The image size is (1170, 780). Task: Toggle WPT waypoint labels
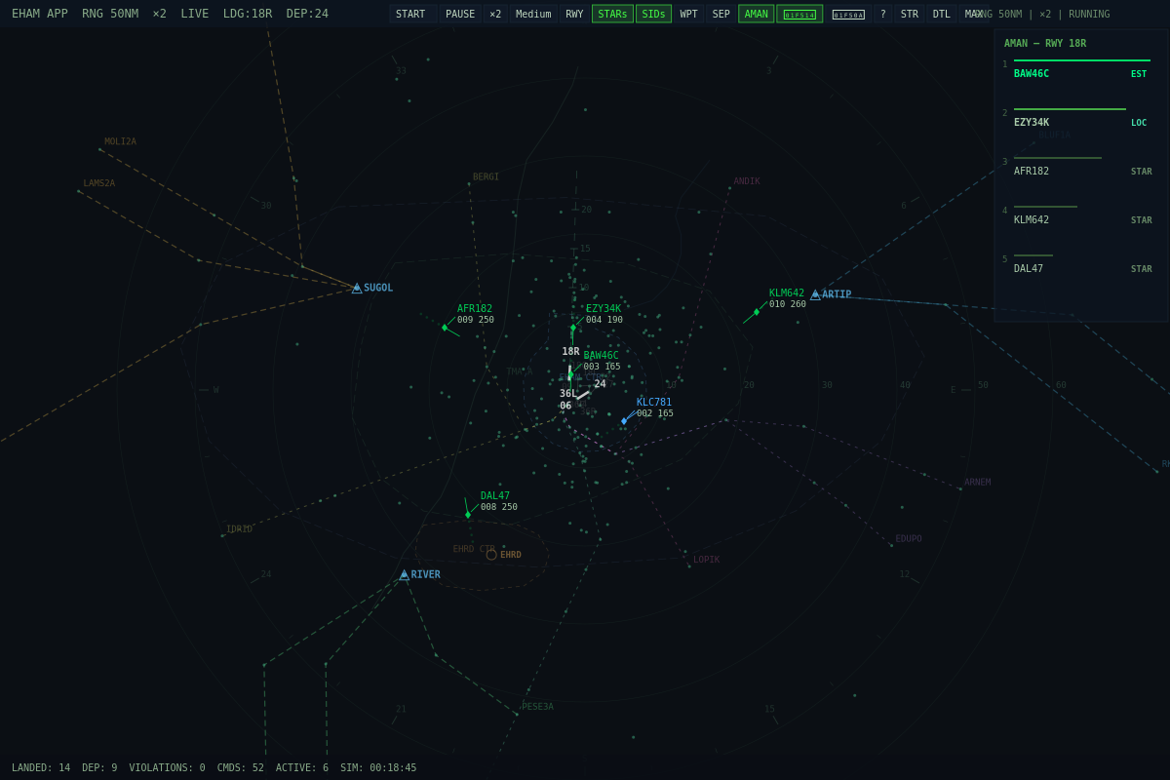pos(688,14)
